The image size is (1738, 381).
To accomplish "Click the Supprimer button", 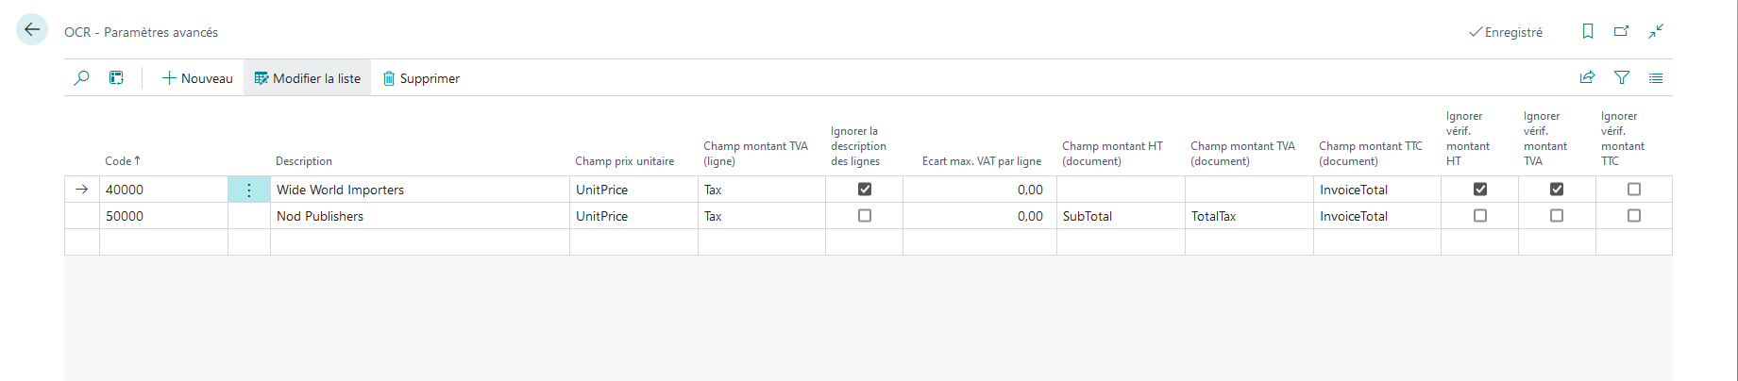I will 421,78.
